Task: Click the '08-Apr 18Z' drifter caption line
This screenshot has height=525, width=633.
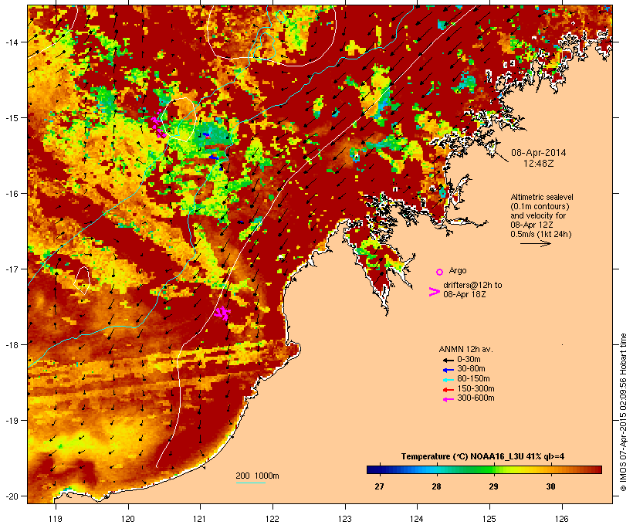Action: click(x=465, y=294)
